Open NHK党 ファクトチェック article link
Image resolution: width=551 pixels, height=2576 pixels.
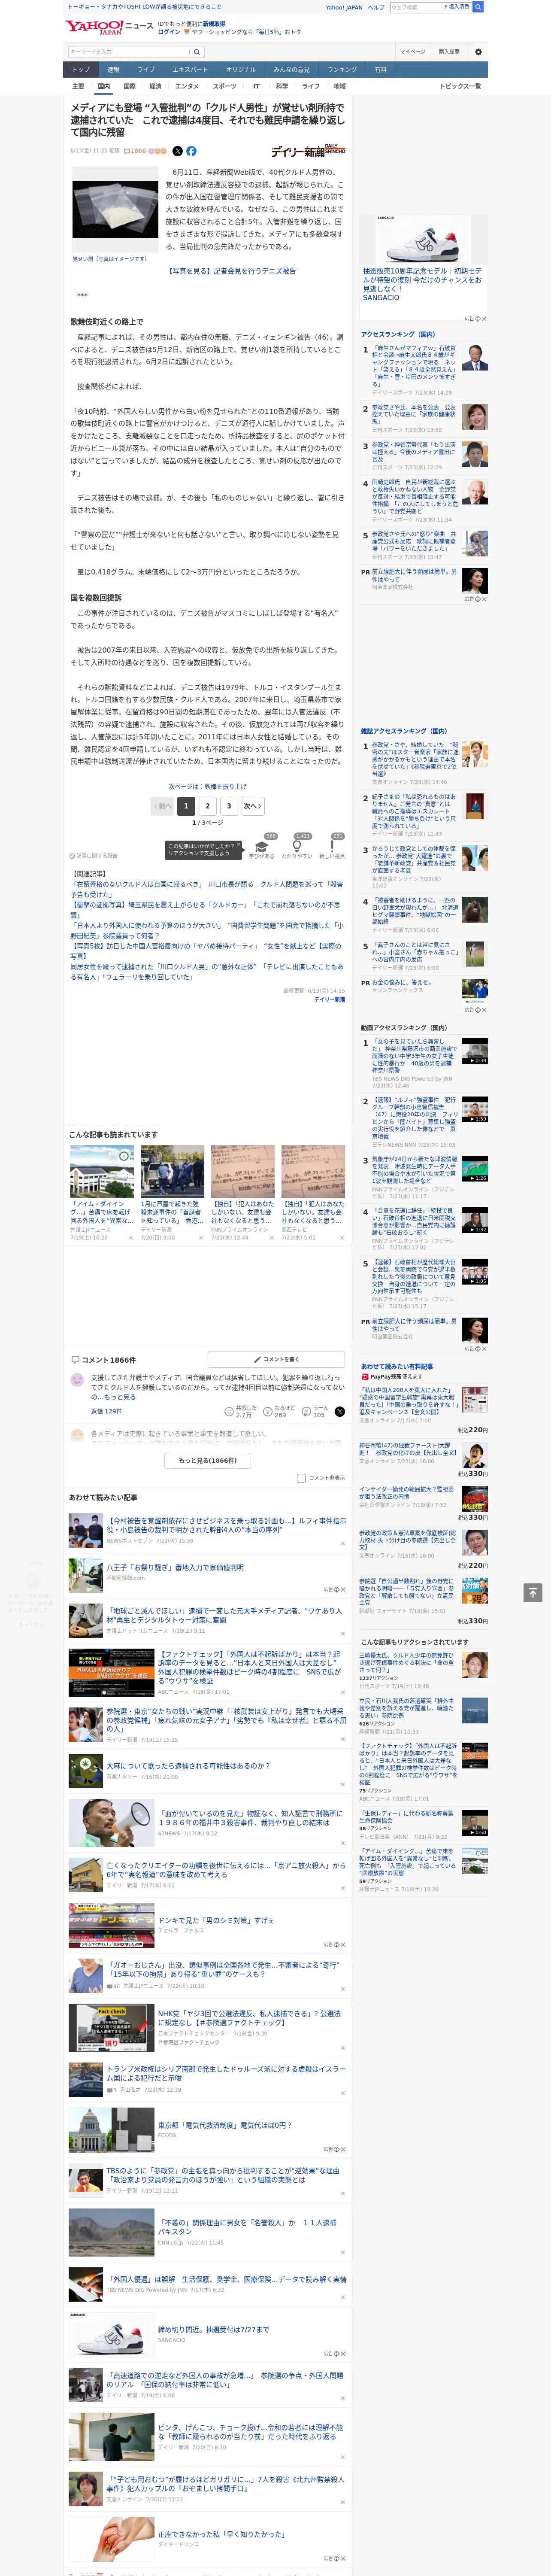249,2018
